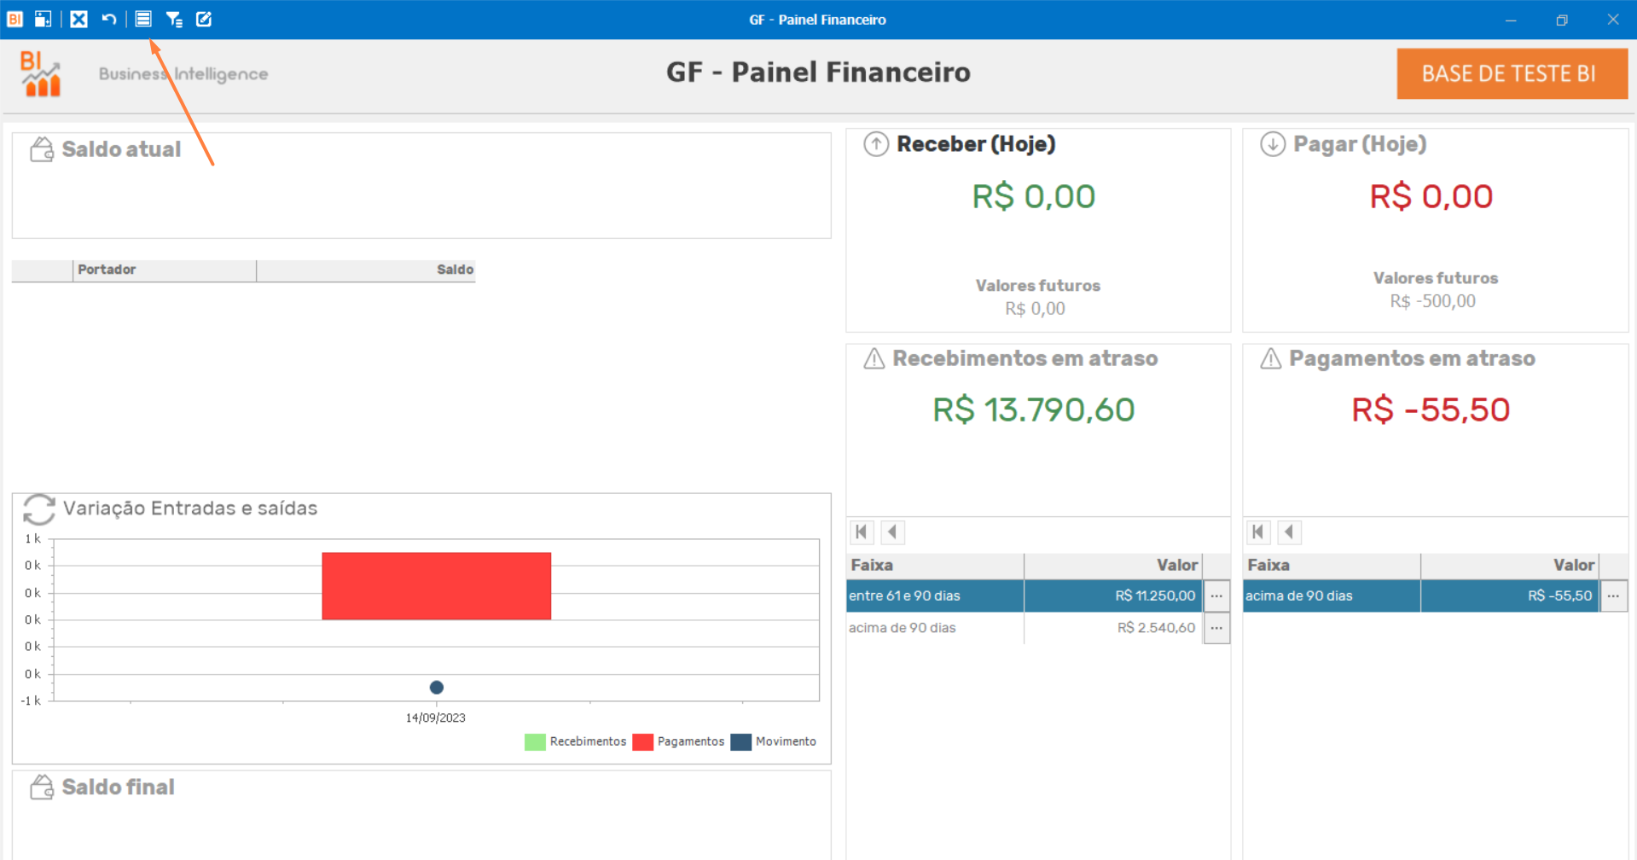
Task: Open details for entre 61 e 90 dias row
Action: coord(1216,596)
